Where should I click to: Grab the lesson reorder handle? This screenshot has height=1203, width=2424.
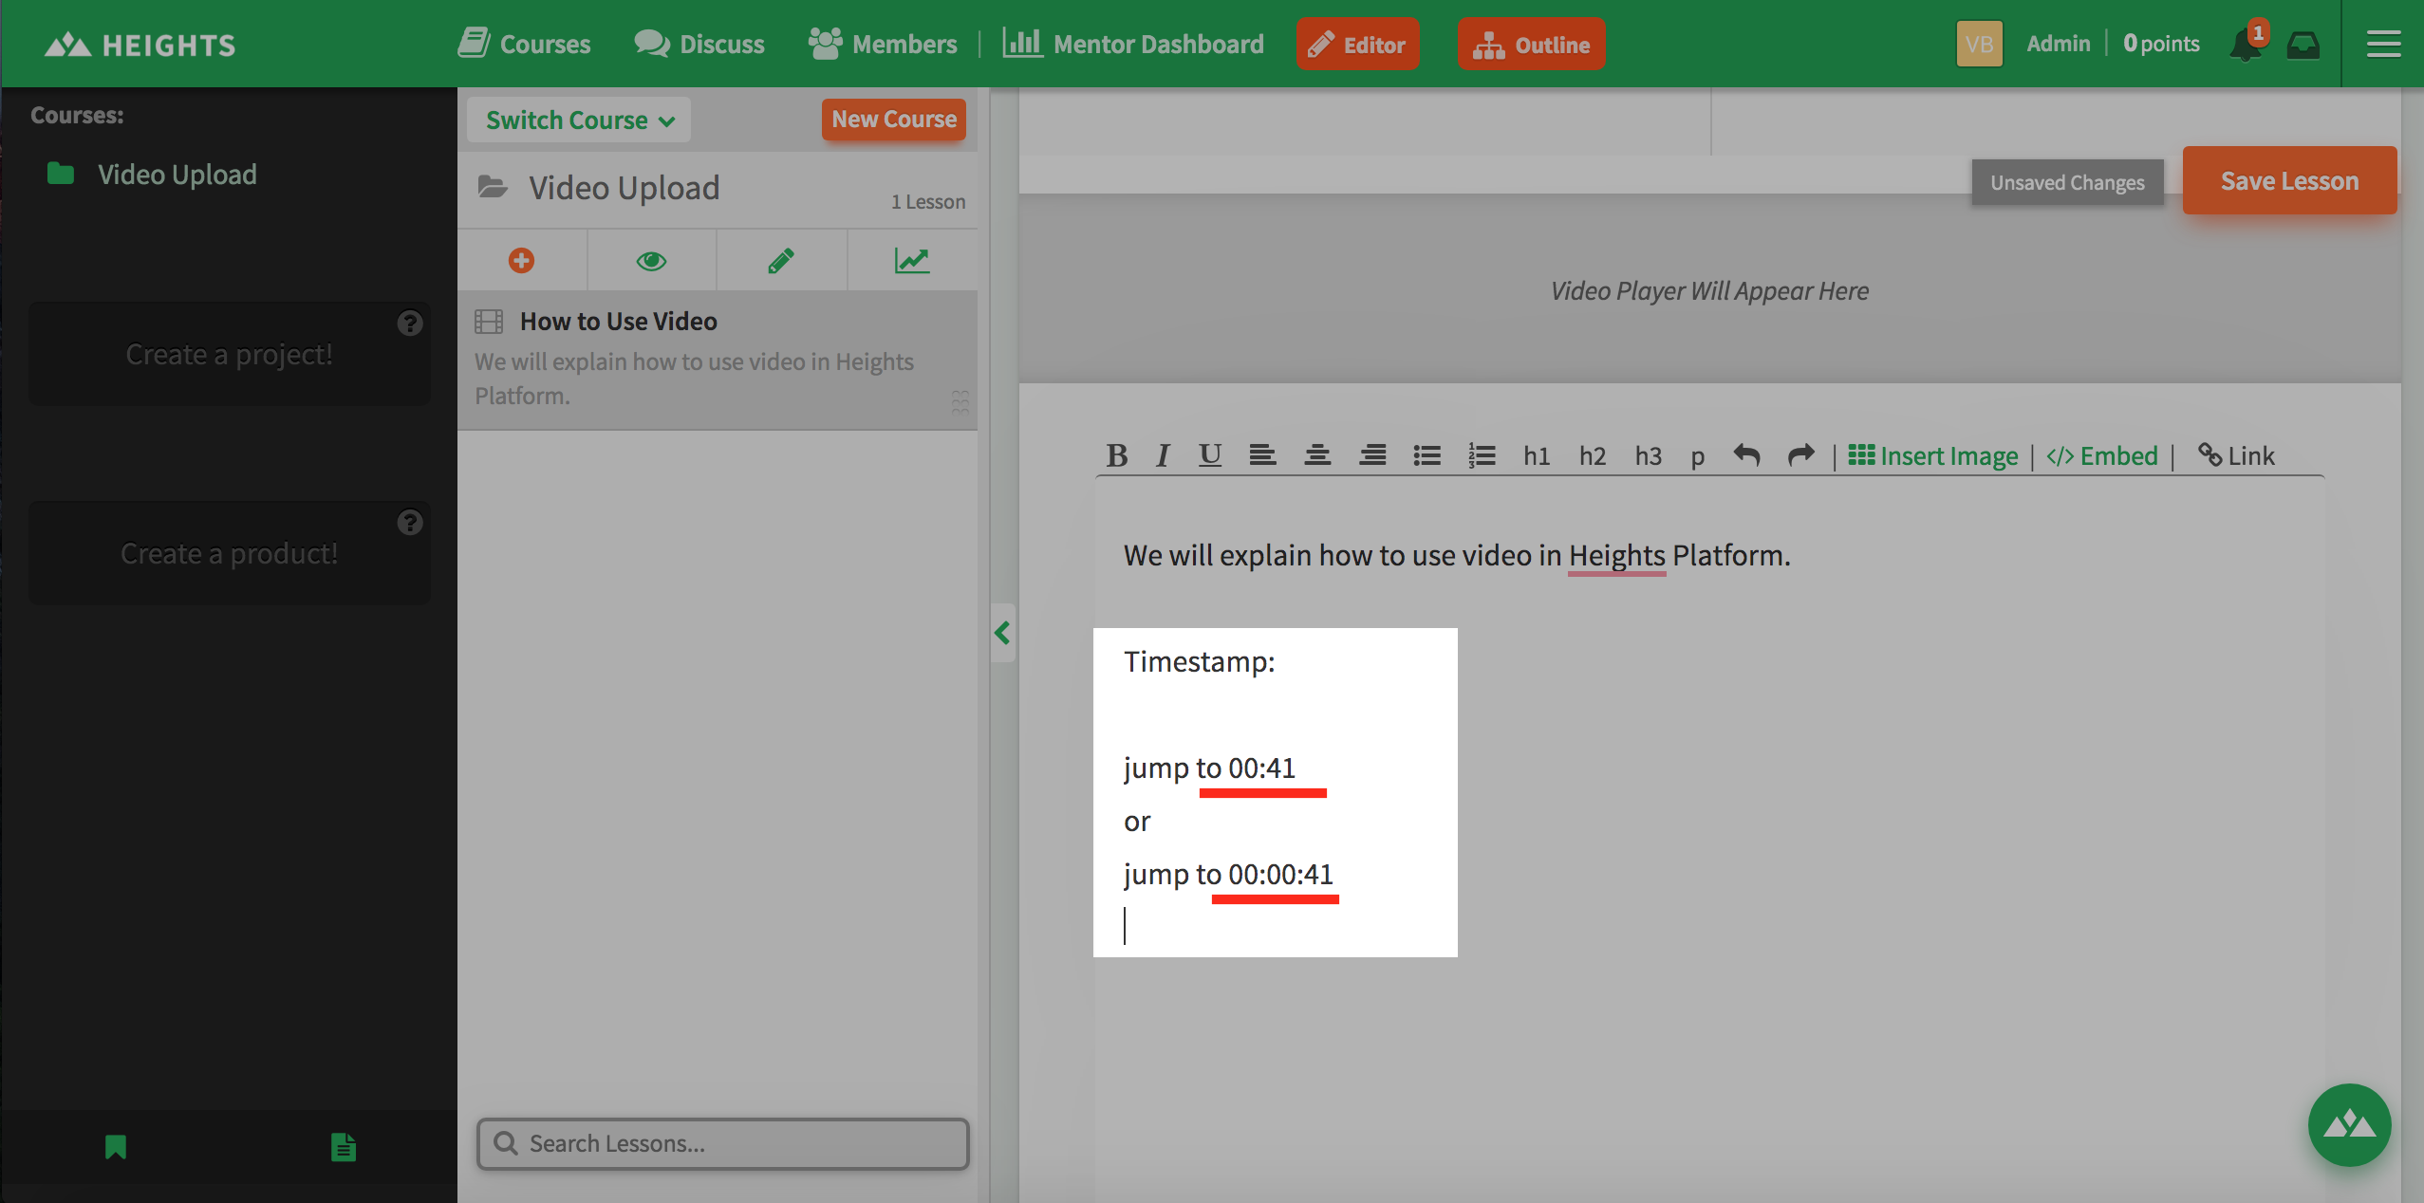[x=960, y=401]
